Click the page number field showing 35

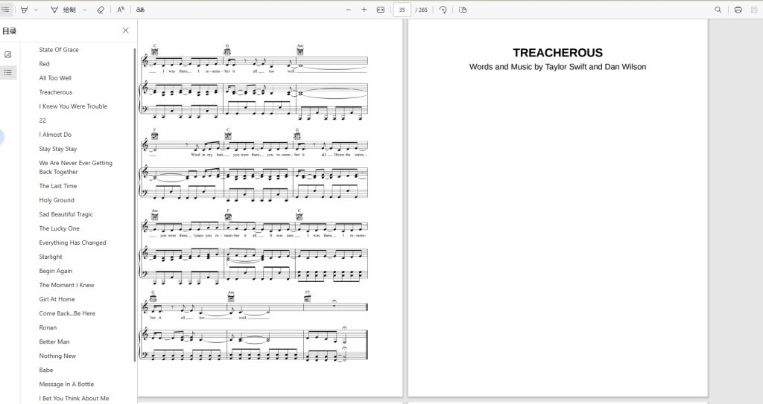(402, 10)
